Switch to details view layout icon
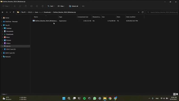 174,94
